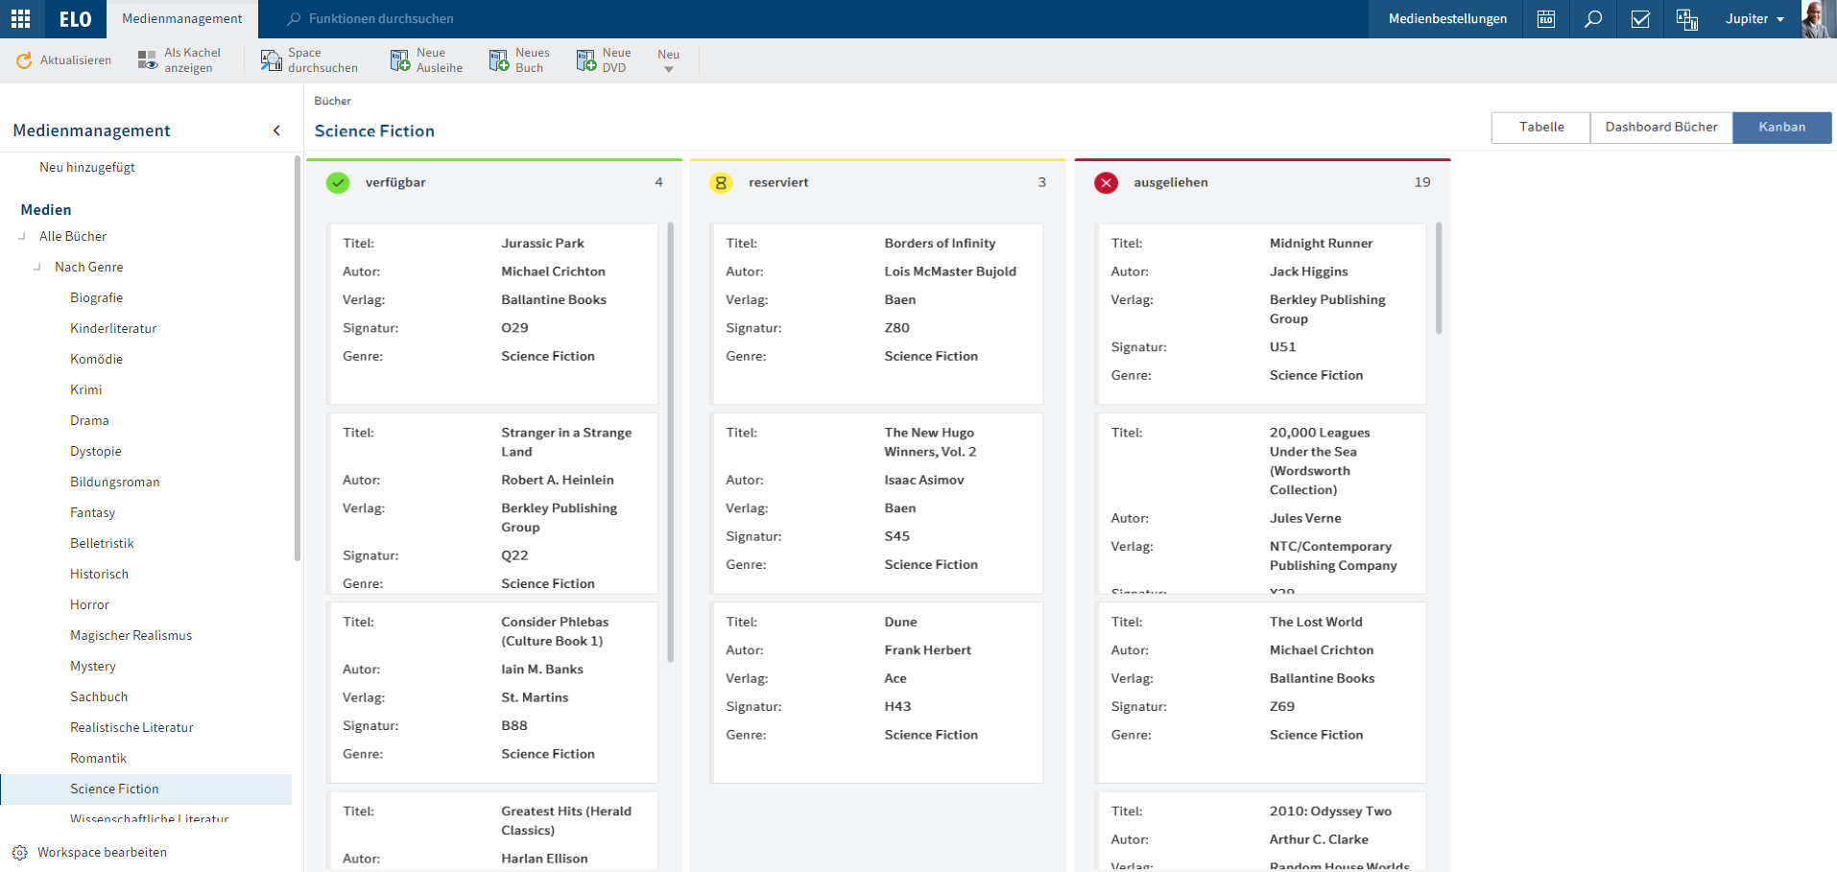1837x872 pixels.
Task: Open The Lost World card
Action: coord(1262,692)
